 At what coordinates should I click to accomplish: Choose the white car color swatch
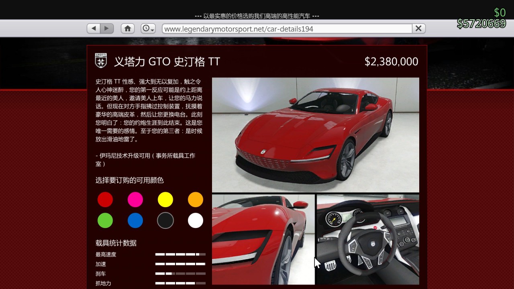coord(196,220)
